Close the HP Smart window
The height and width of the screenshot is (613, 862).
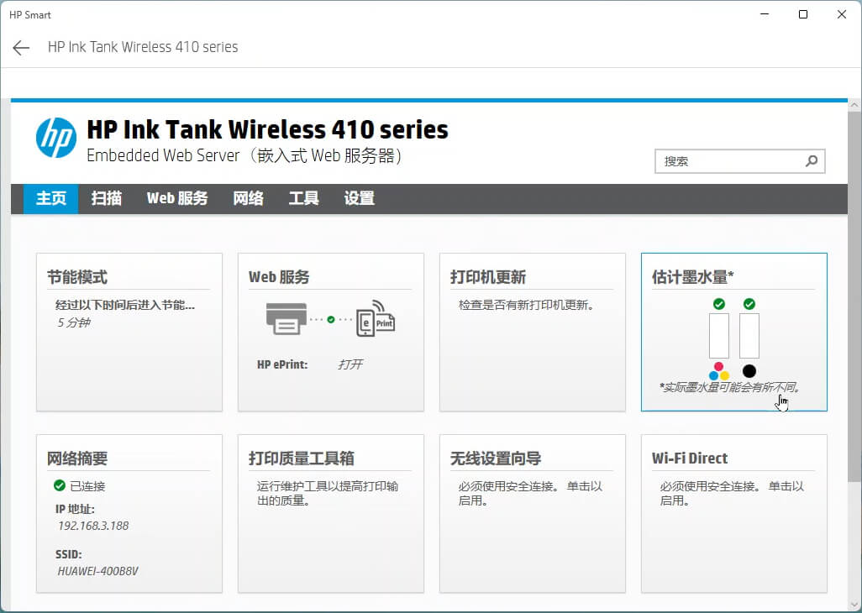[842, 14]
